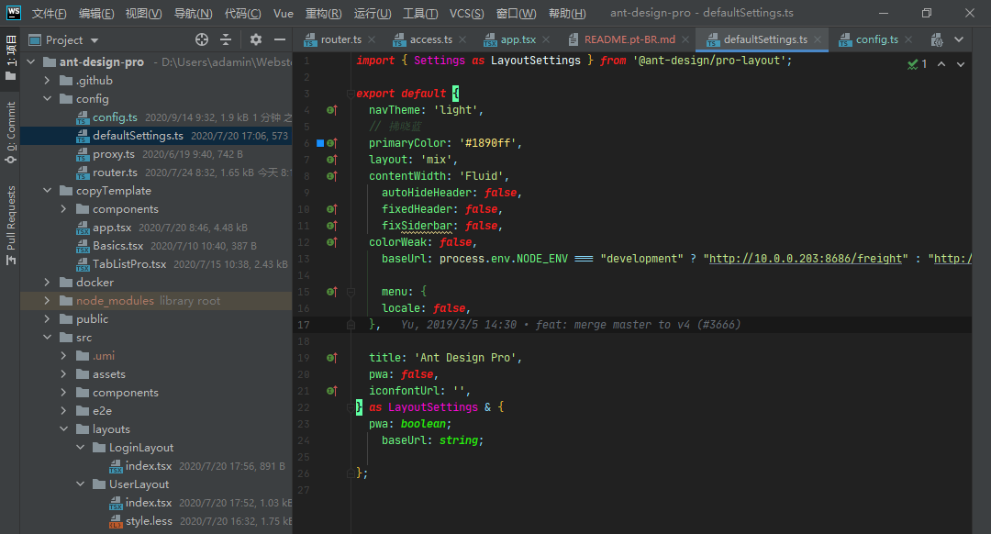Screen dimensions: 991x534
Task: Fold the export default block at line 3
Action: (351, 93)
